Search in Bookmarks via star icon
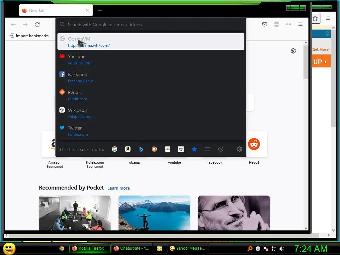The width and height of the screenshot is (340, 255). point(194,149)
